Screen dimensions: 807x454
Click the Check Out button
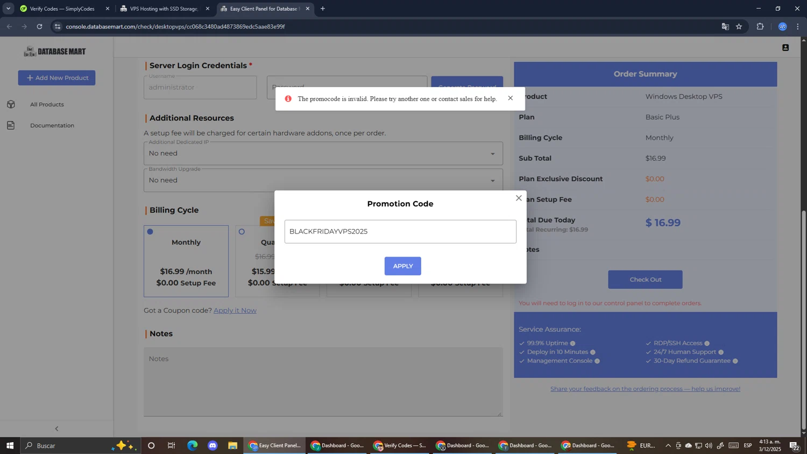click(645, 280)
